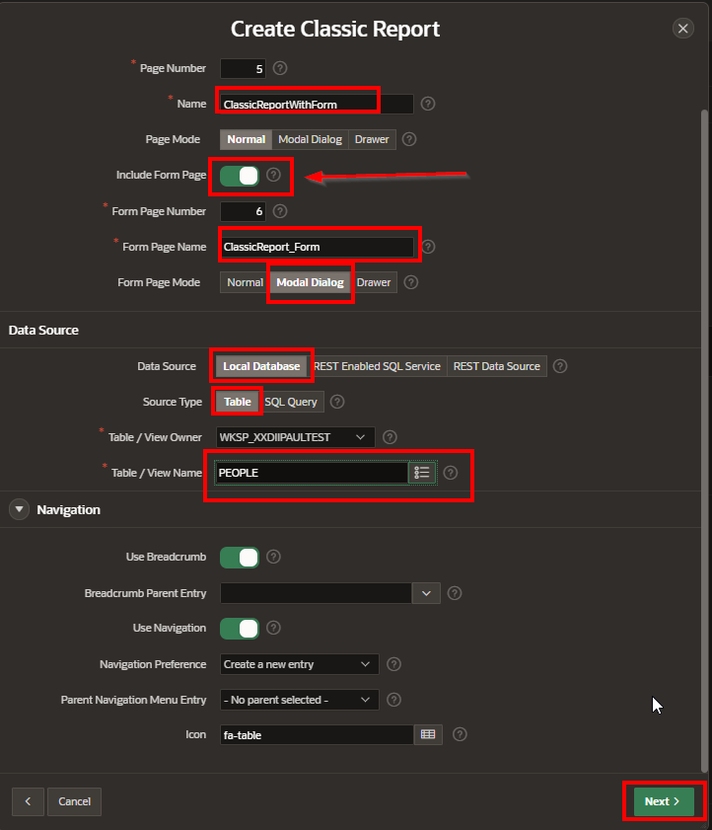The width and height of the screenshot is (712, 830).
Task: Go back with the previous arrow button
Action: (28, 801)
